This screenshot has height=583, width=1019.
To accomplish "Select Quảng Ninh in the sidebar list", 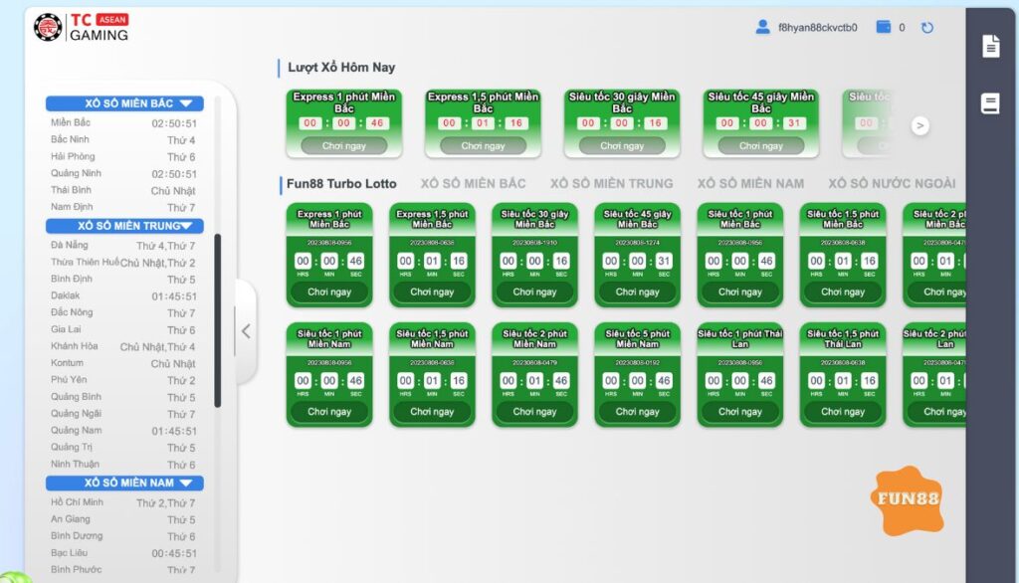I will 122,173.
